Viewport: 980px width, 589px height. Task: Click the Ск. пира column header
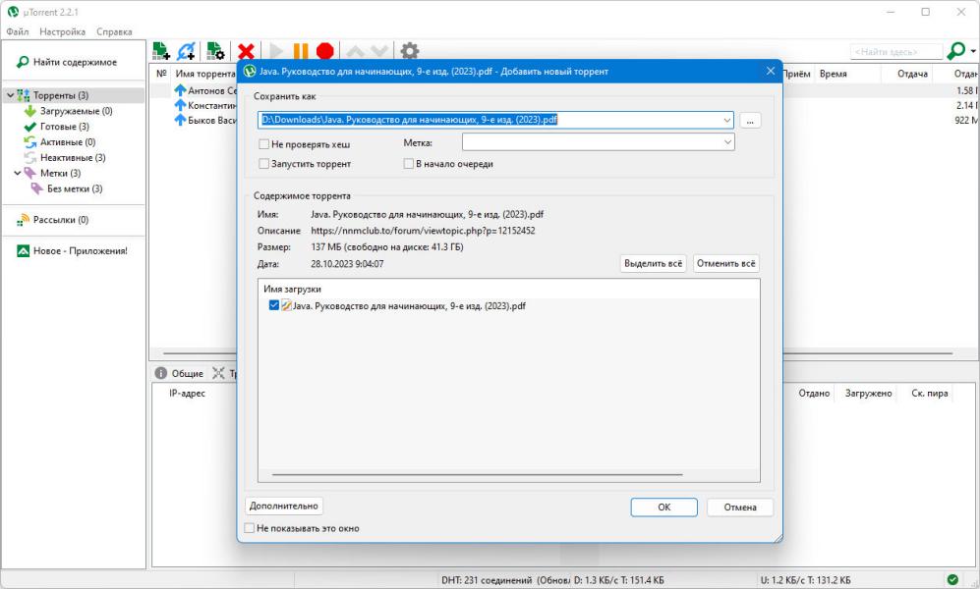pos(929,393)
